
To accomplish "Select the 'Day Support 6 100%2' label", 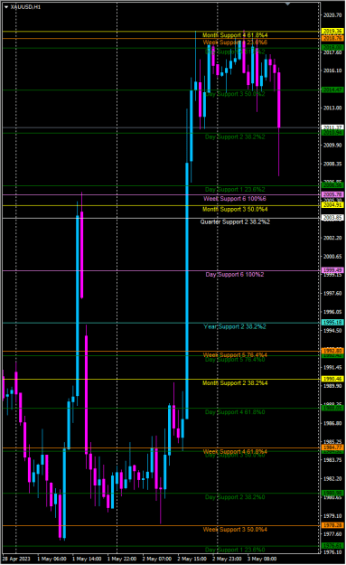I will (x=235, y=275).
